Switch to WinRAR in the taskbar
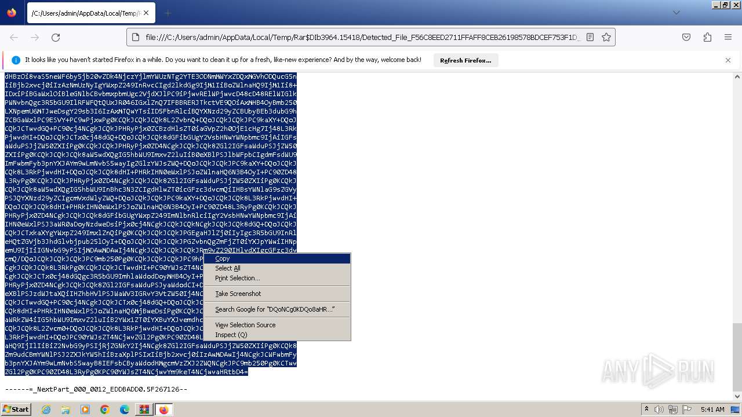Screen dimensions: 742x417 coord(144,409)
